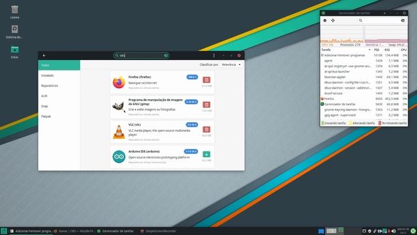Click the Task Manager filter input field

click(x=382, y=20)
